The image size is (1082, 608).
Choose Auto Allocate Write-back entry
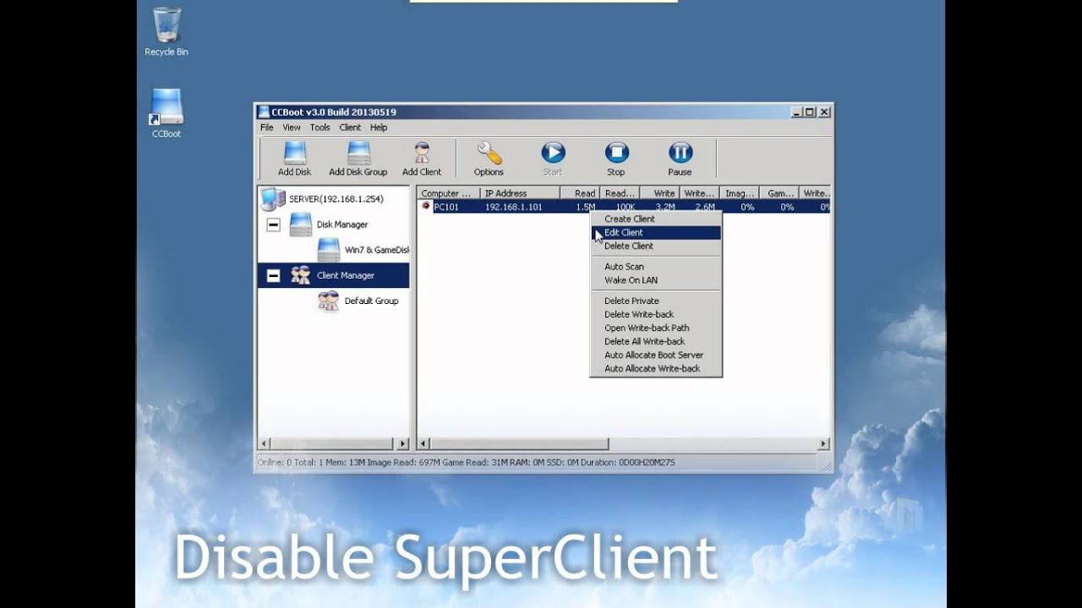(655, 368)
